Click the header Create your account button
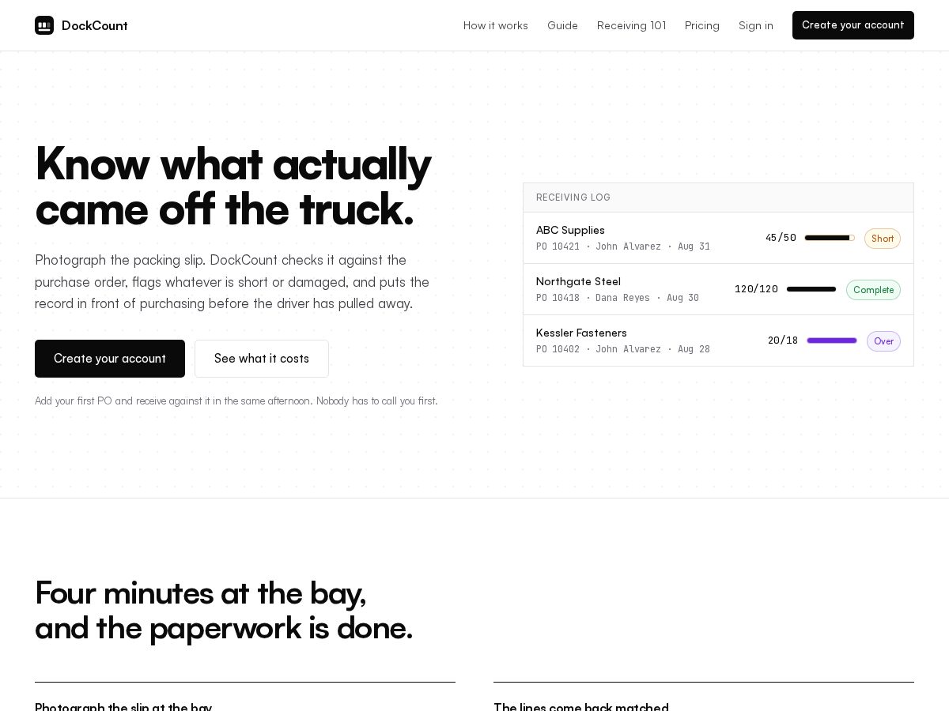This screenshot has width=949, height=711. (x=853, y=25)
